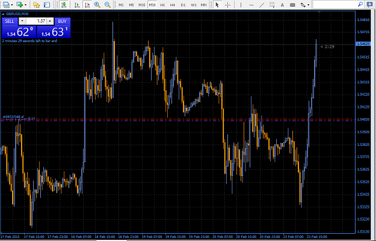Select the MN timeframe

(203, 5)
